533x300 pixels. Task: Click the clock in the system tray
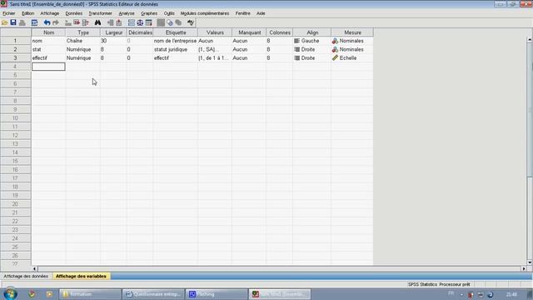pos(511,294)
